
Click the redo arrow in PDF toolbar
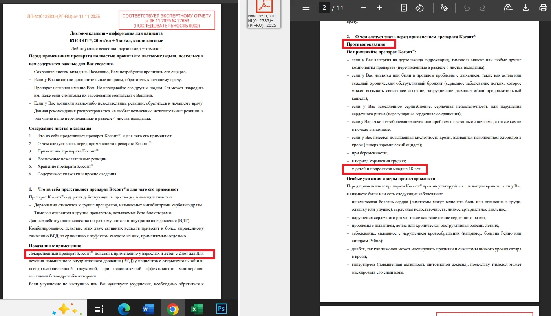482,8
